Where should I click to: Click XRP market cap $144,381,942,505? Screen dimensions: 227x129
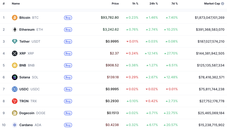pyautogui.click(x=210, y=53)
